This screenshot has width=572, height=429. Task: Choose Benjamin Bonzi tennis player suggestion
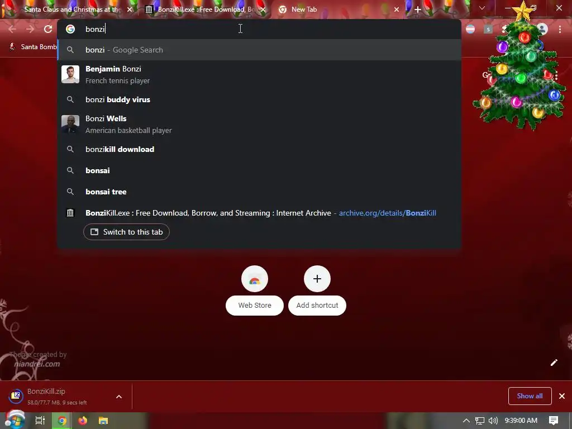click(259, 74)
